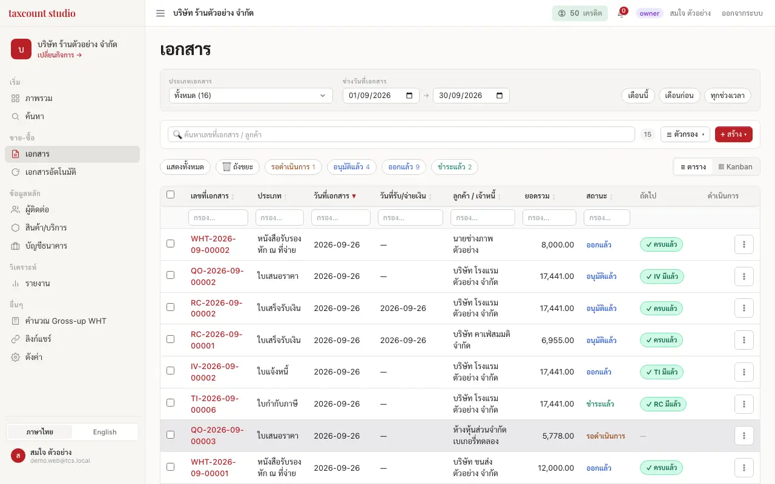
Task: Click แสดงทั้งหมด show all button
Action: pos(186,167)
